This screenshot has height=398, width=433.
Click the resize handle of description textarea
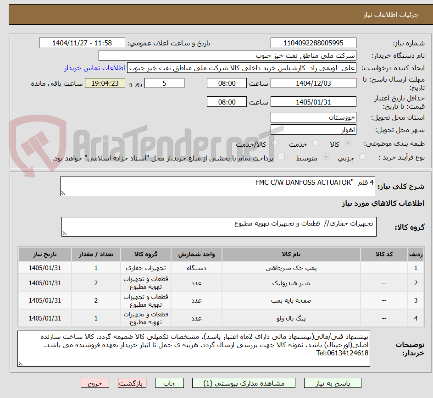pos(63,193)
